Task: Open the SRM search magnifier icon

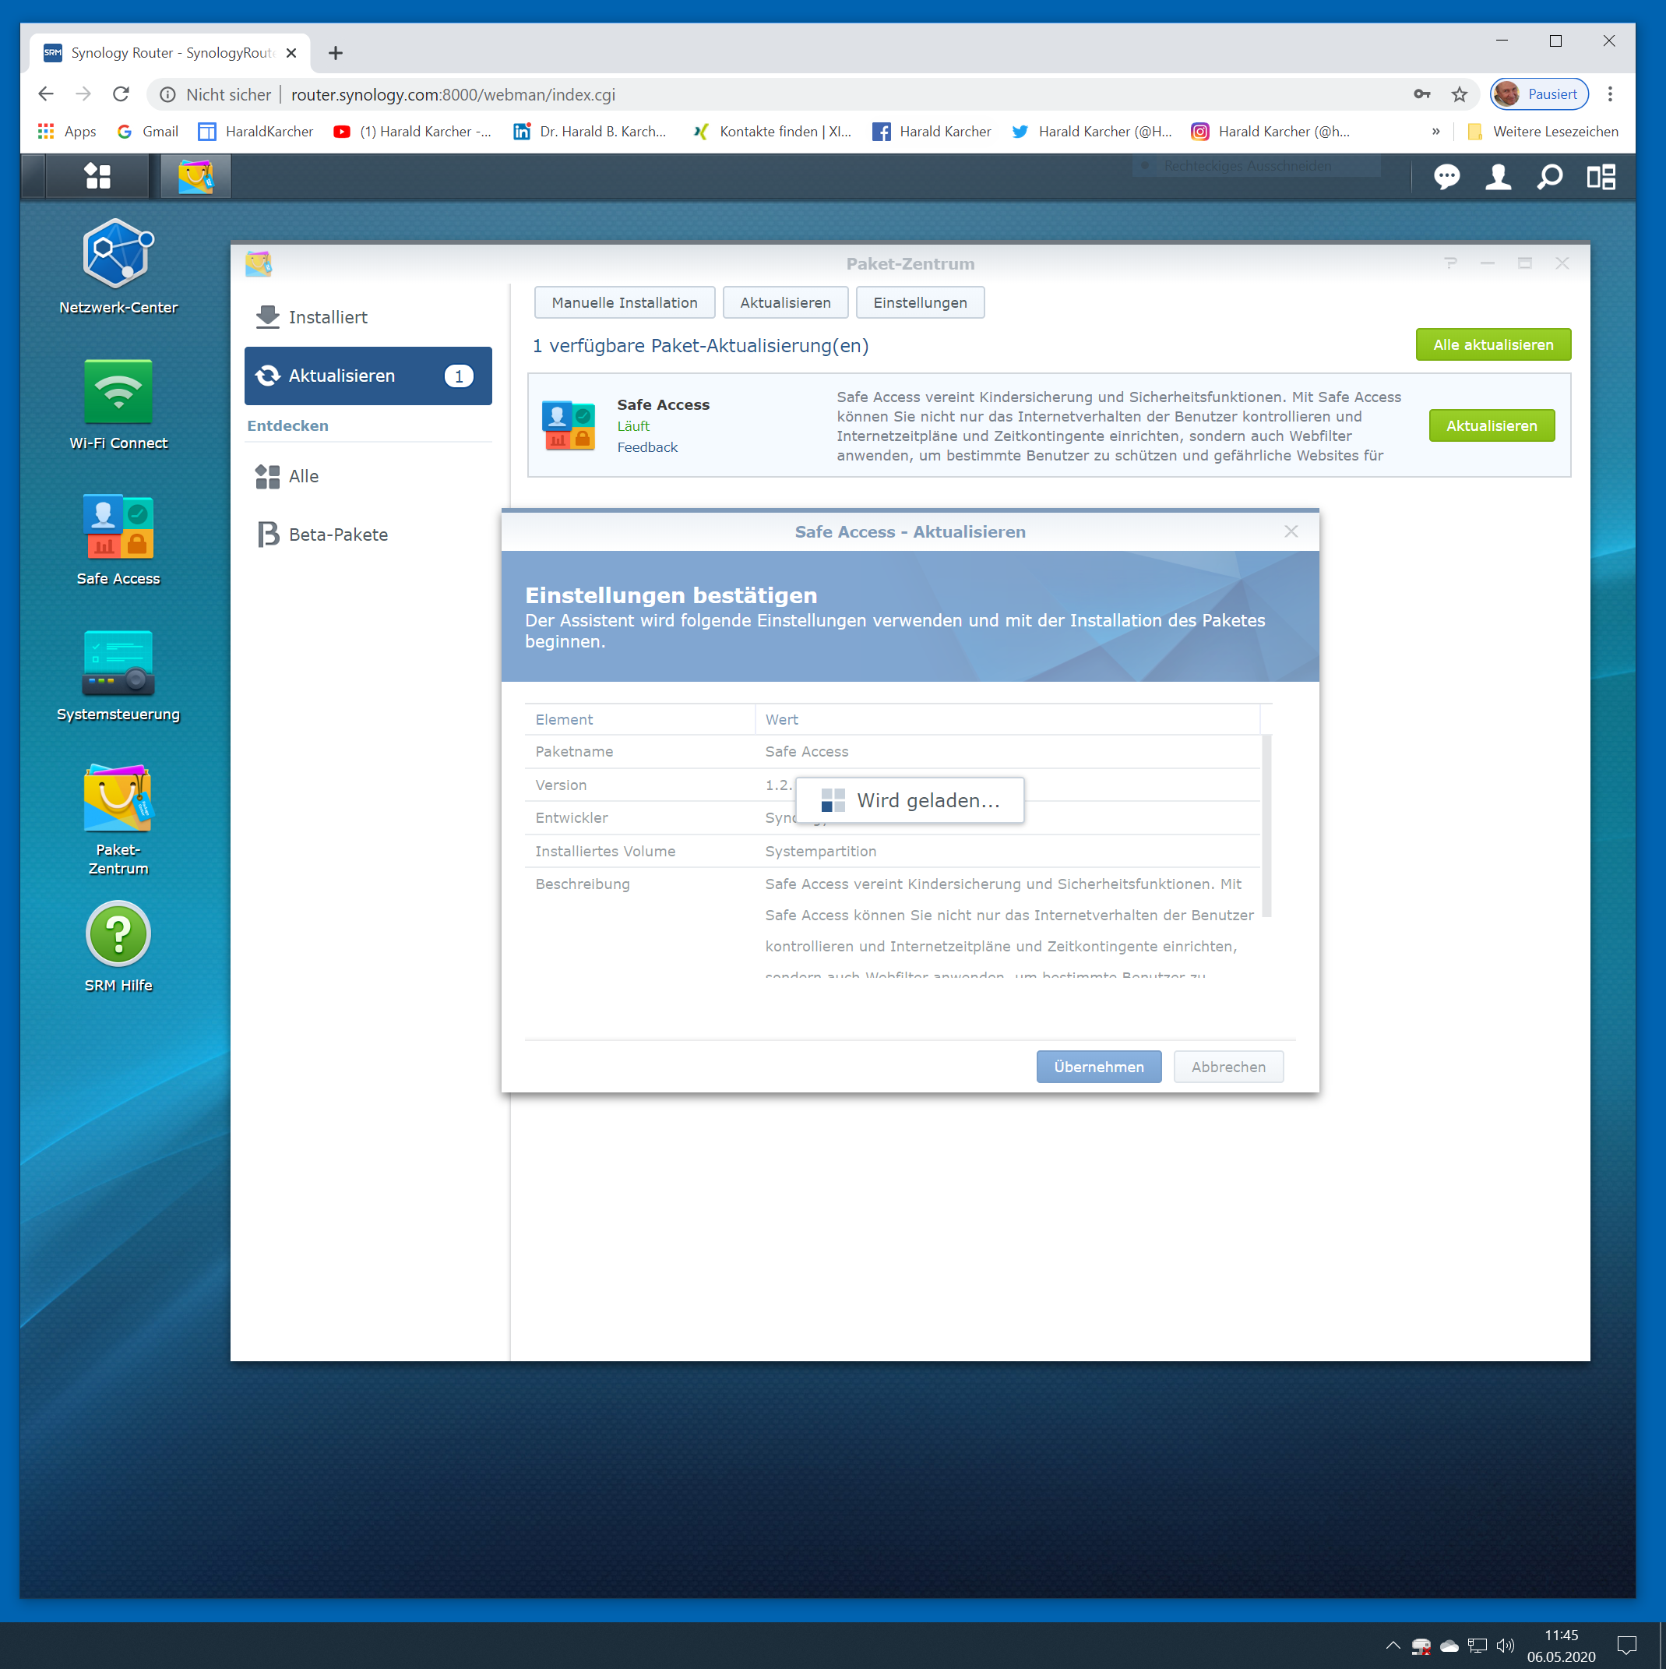Action: (1549, 177)
